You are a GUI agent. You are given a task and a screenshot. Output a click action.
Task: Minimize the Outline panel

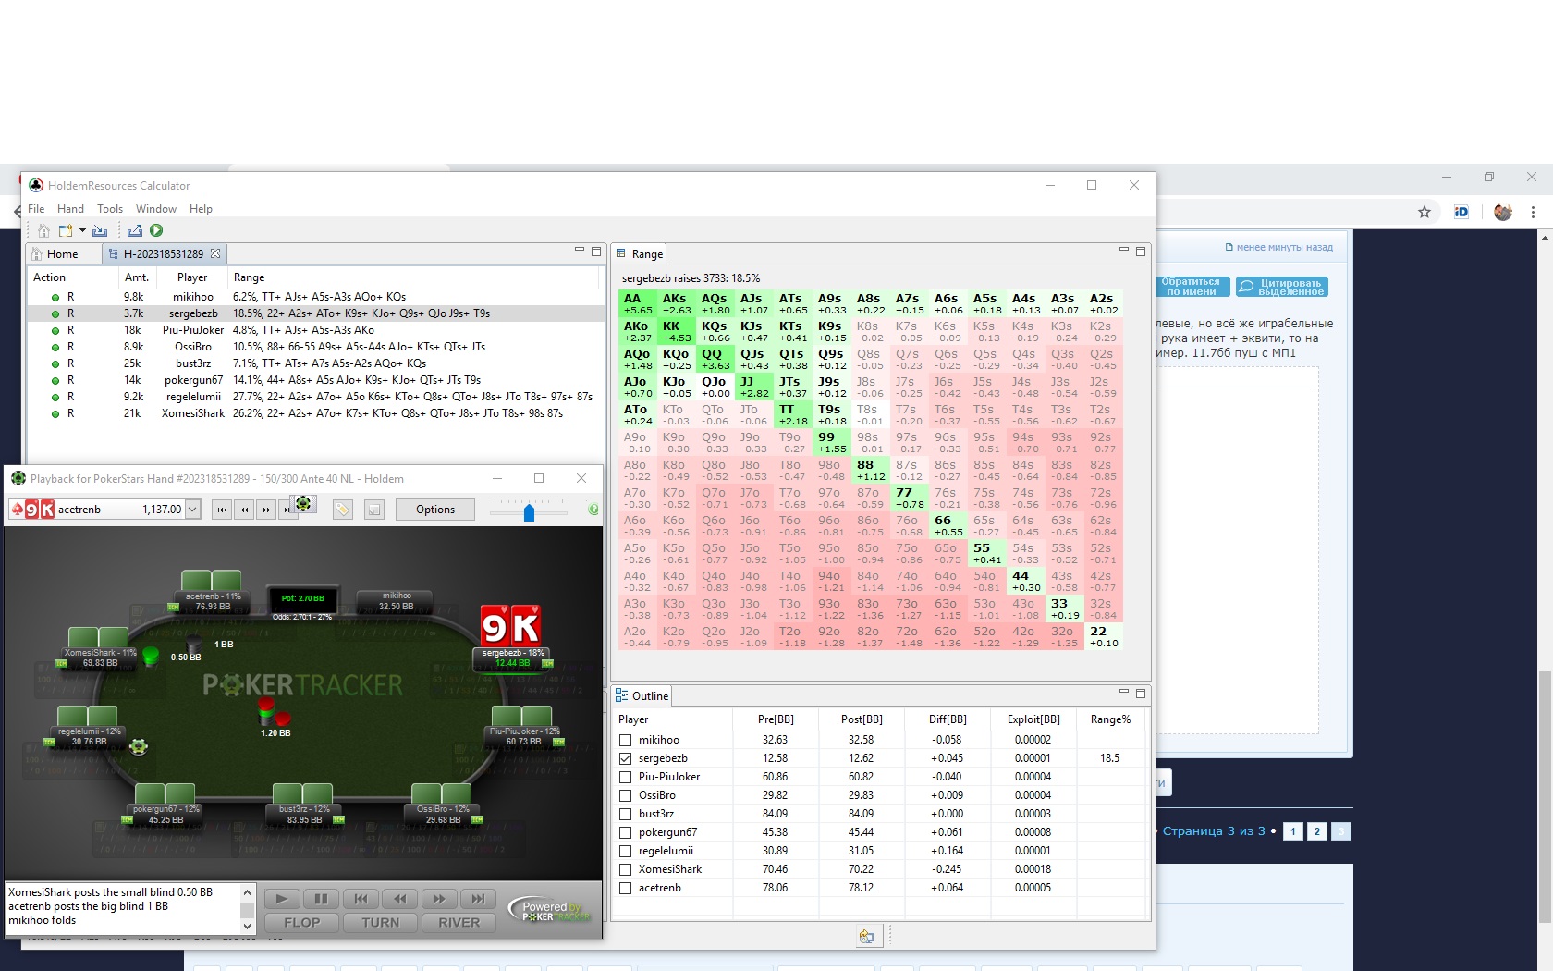click(x=1124, y=693)
